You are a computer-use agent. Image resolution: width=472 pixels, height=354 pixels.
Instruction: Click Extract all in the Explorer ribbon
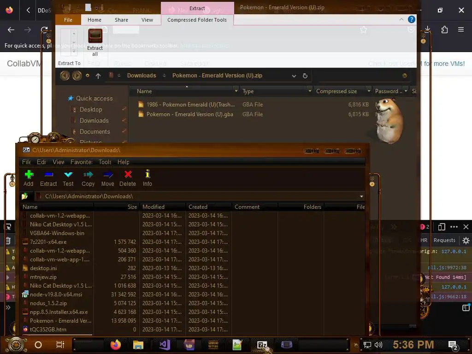[95, 42]
